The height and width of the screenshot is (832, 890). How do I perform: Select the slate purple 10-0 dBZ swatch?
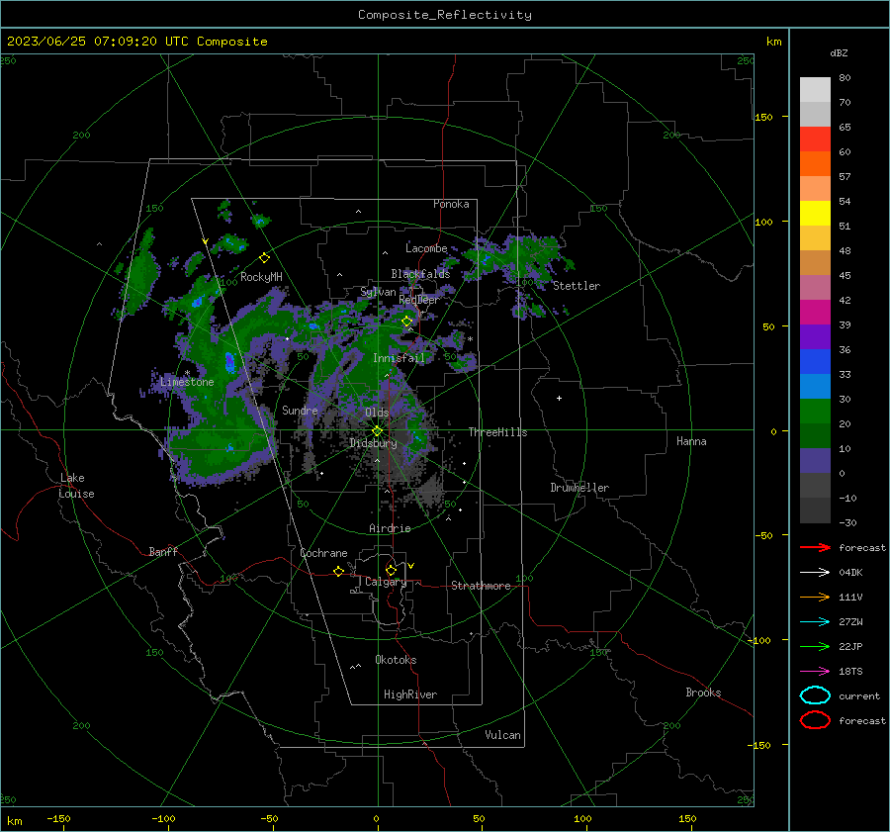815,461
